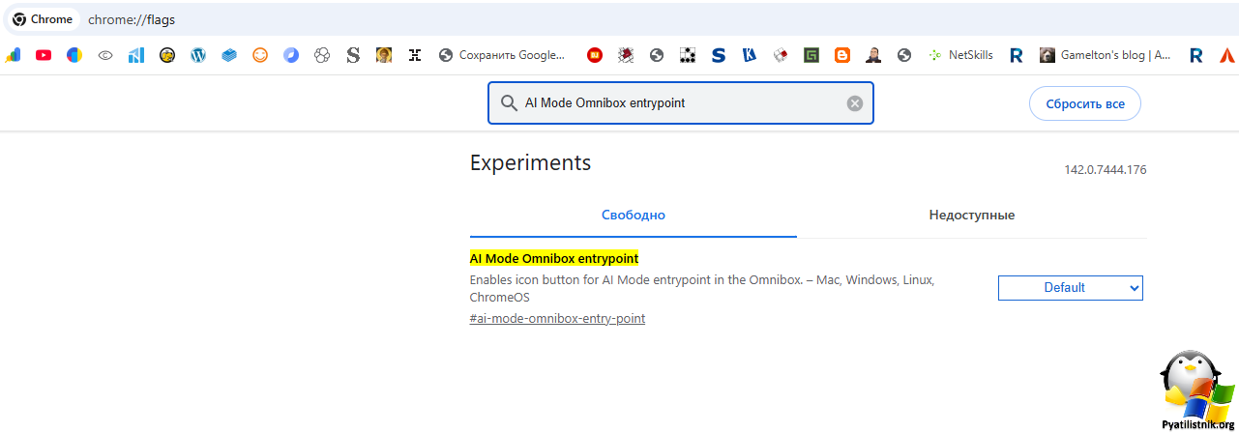Click the red and black mesh bookmark icon
1239x433 pixels.
pyautogui.click(x=626, y=55)
